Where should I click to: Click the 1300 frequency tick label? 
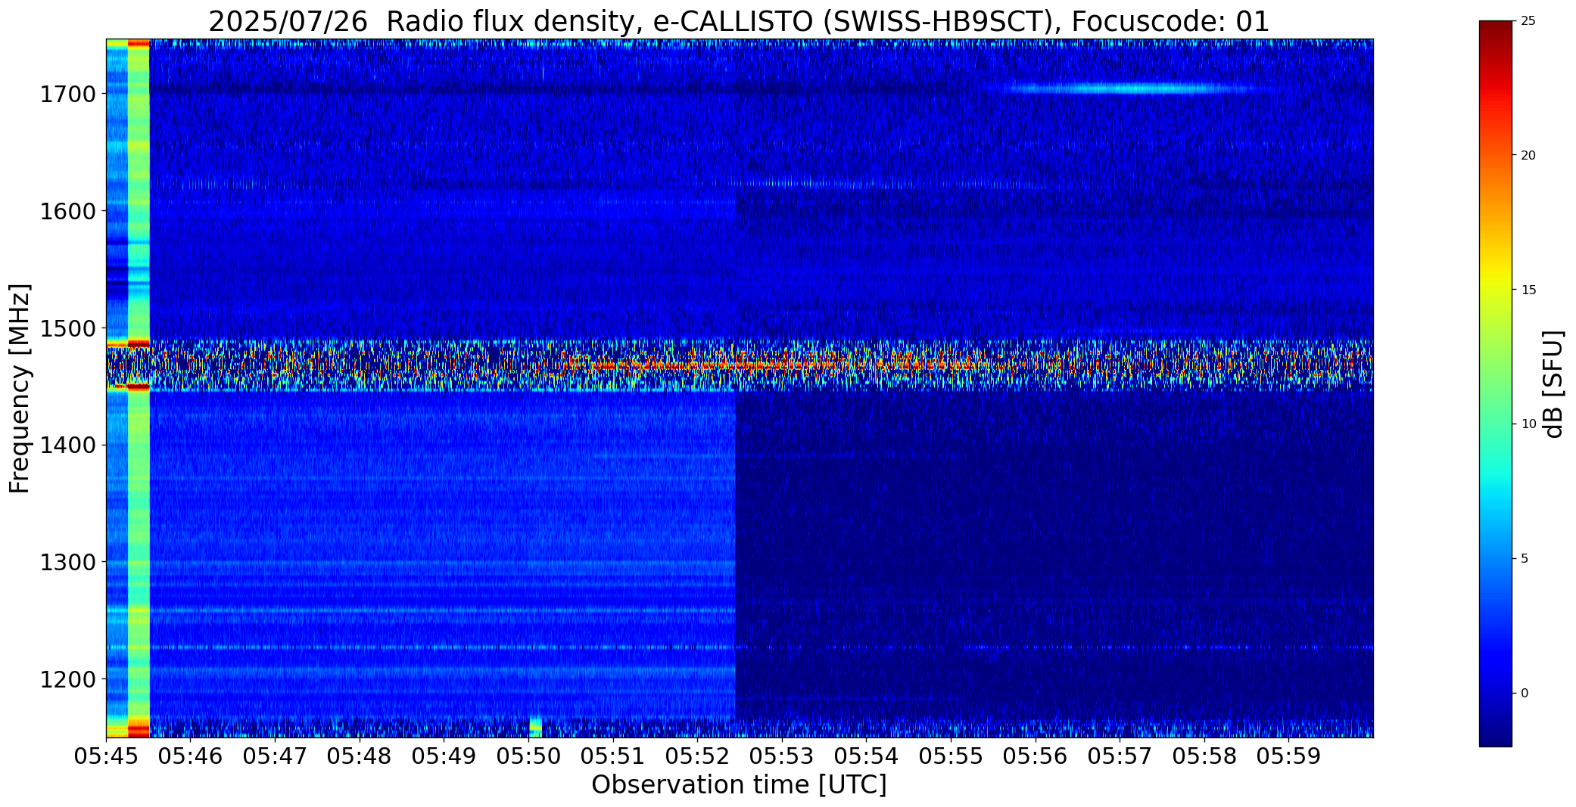pyautogui.click(x=67, y=562)
